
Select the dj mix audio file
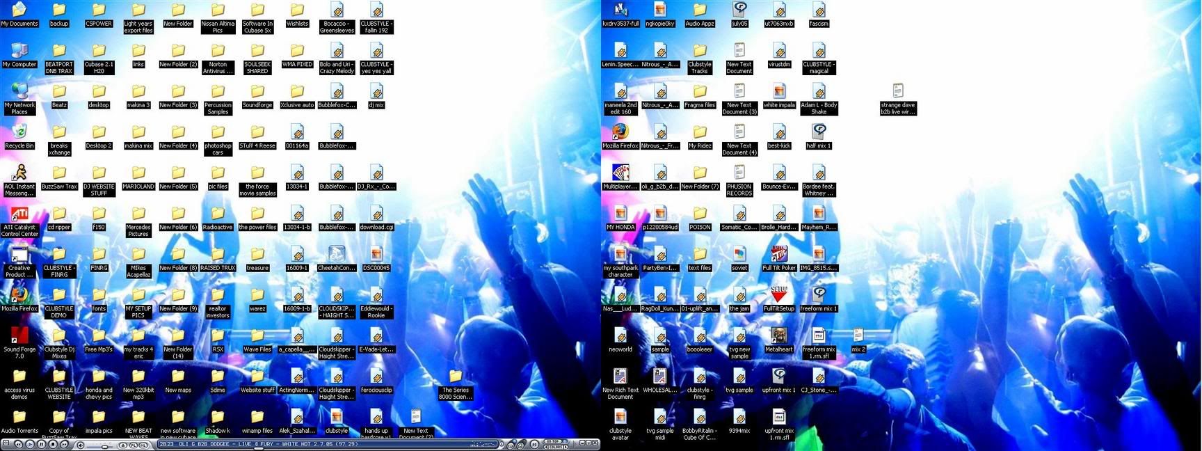(376, 96)
